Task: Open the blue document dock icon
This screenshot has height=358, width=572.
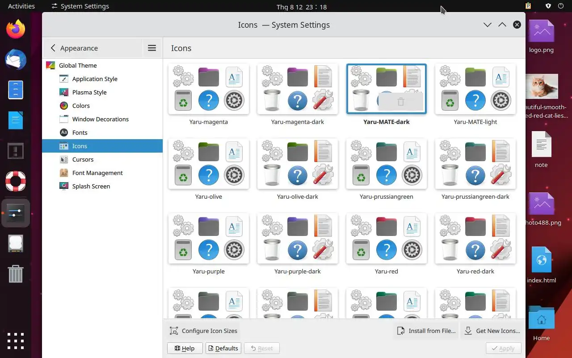Action: tap(16, 120)
